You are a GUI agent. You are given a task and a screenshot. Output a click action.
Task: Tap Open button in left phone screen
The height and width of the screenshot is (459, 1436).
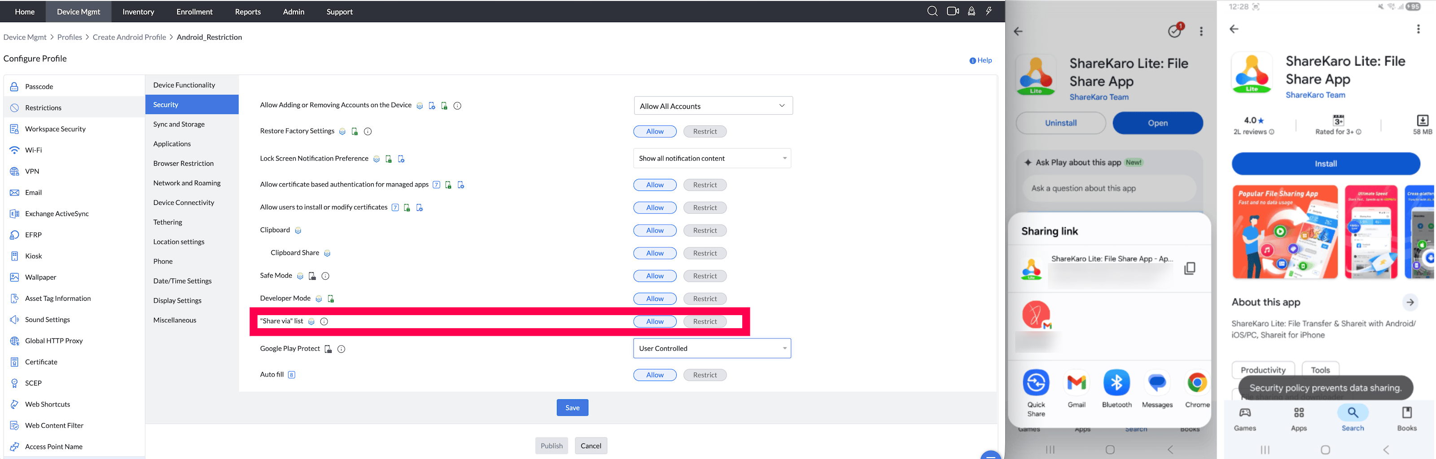[x=1158, y=123]
